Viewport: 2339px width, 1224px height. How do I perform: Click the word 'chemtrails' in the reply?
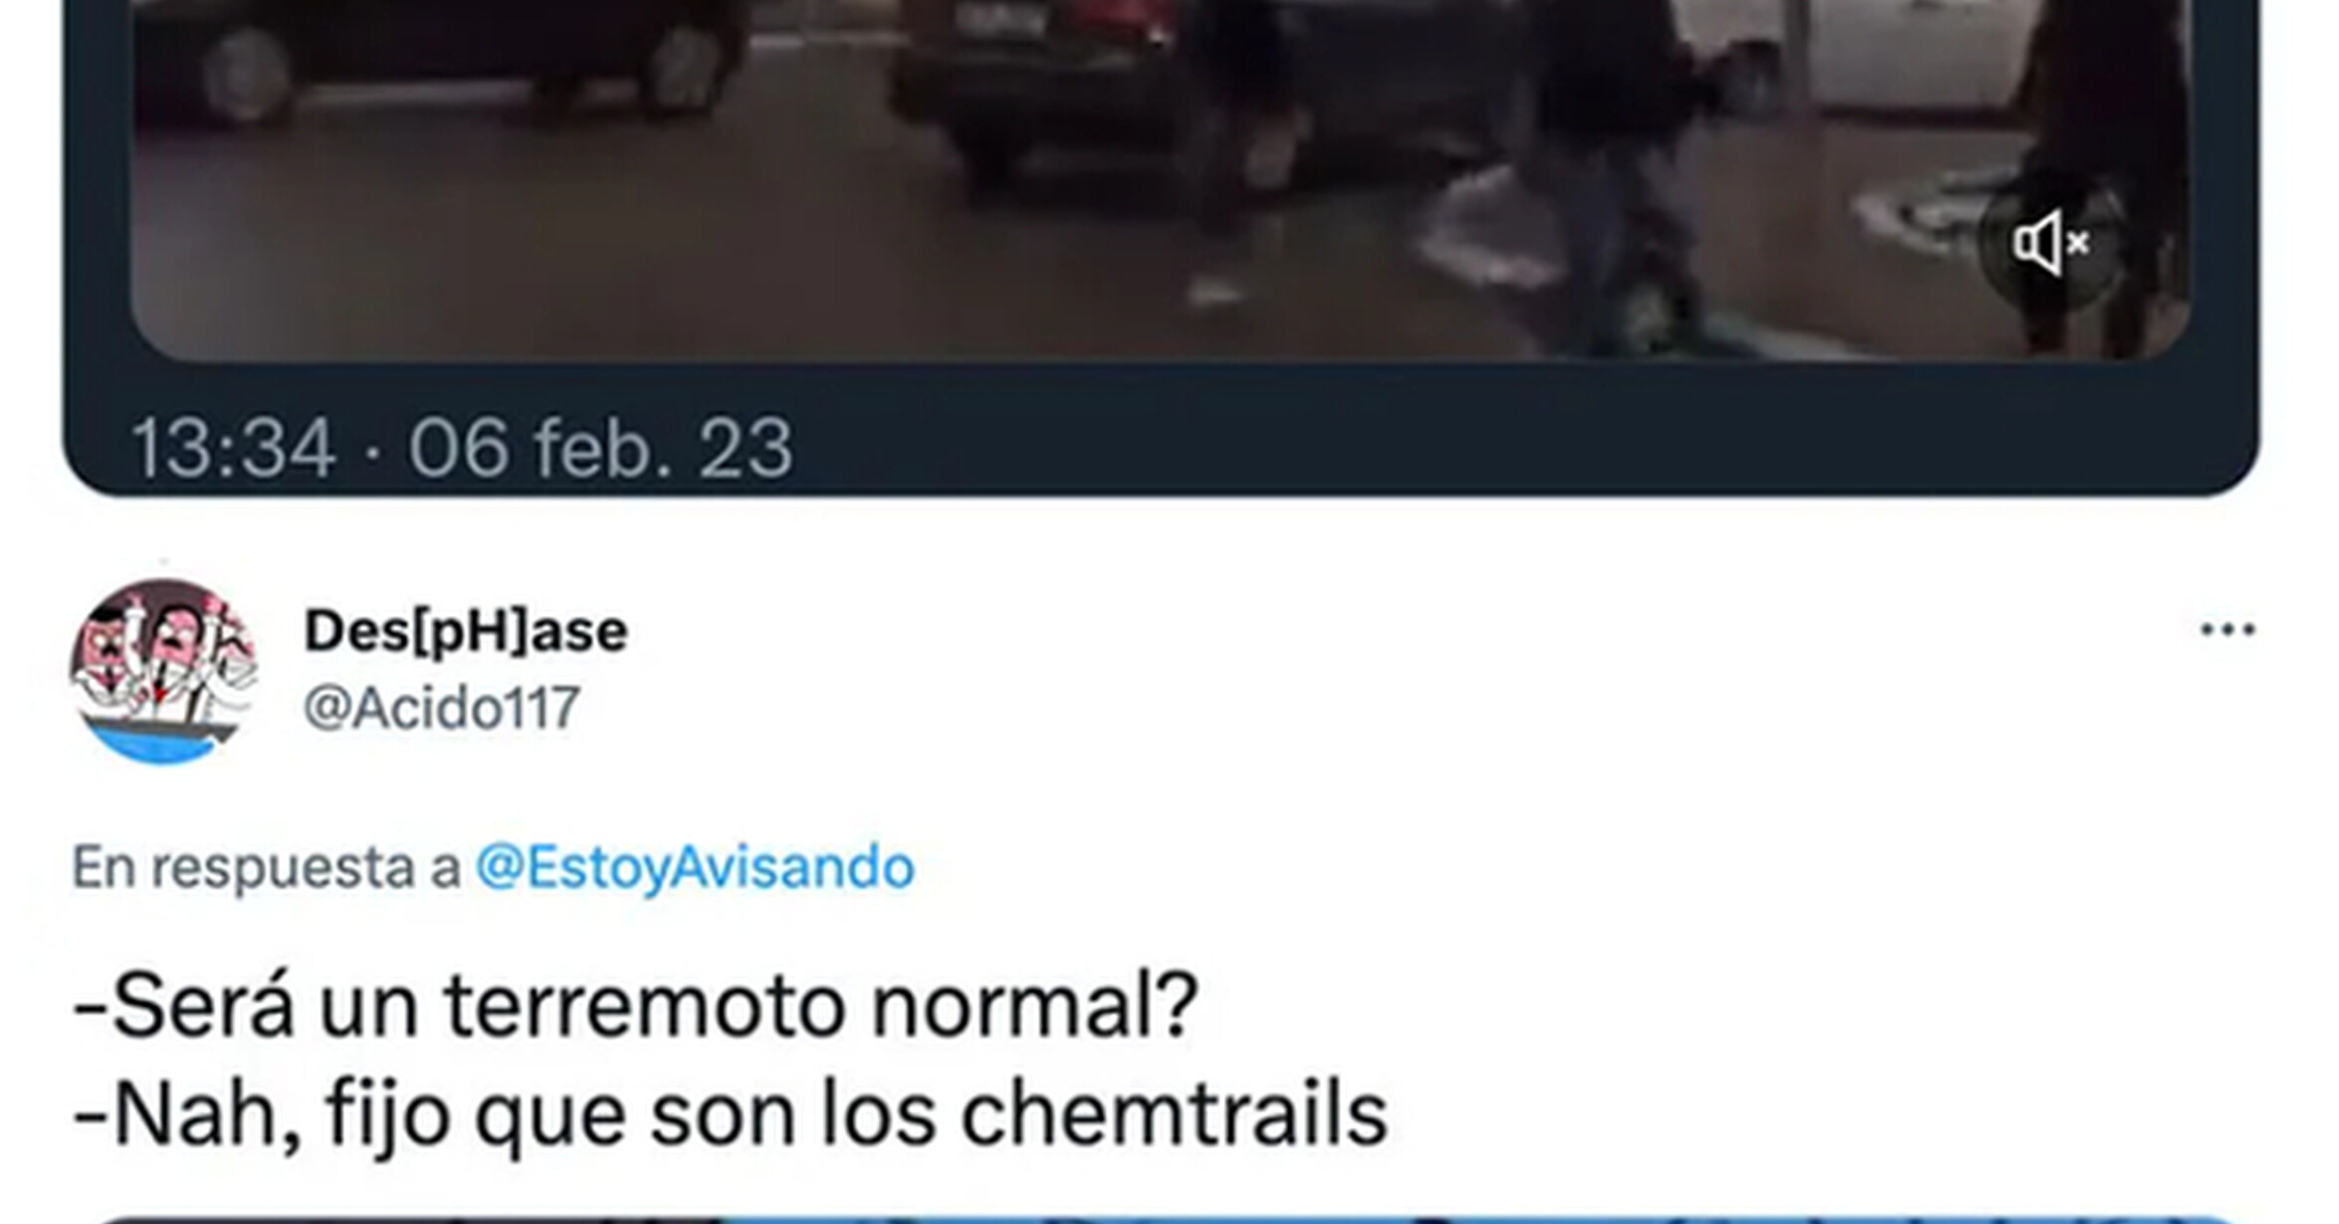pos(1174,1115)
